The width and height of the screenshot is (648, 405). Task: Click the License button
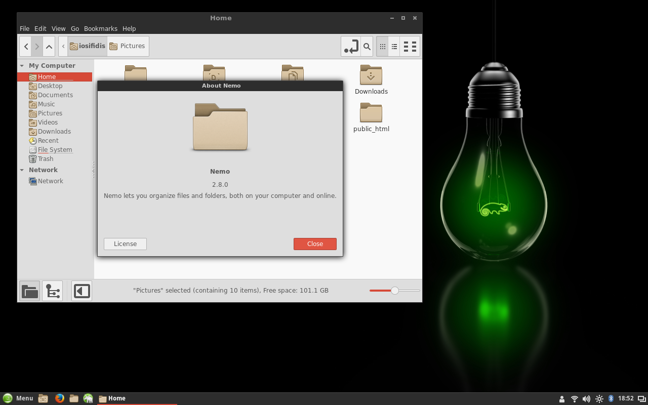pyautogui.click(x=125, y=244)
